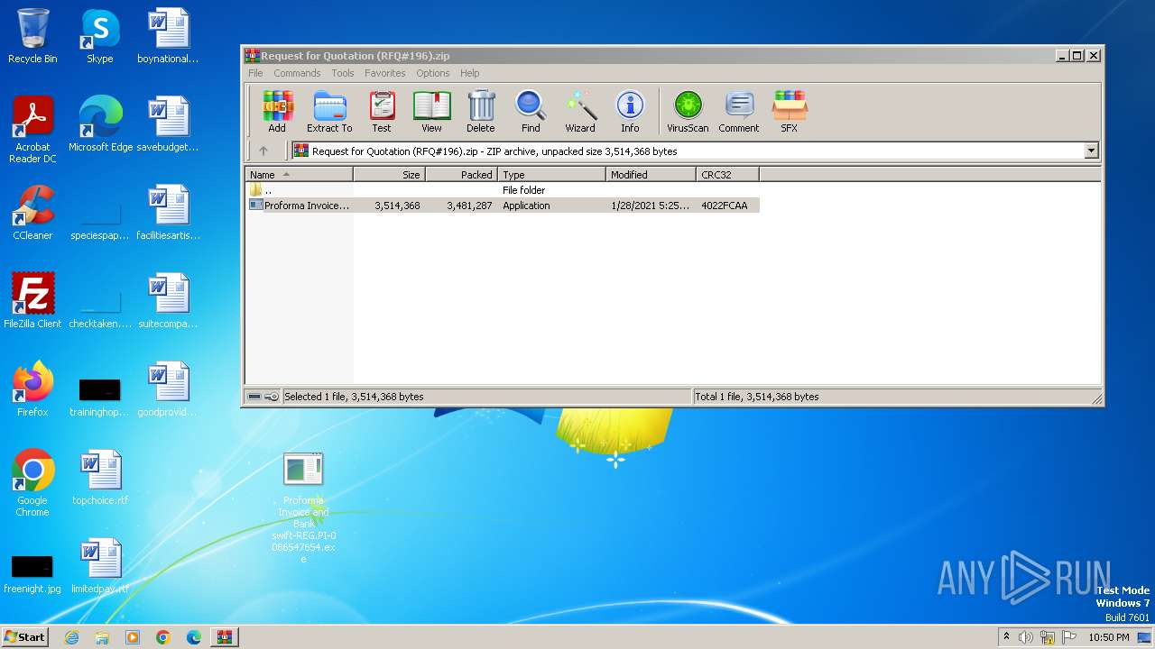Open Microsoft Edge desktop shortcut

coord(100,124)
